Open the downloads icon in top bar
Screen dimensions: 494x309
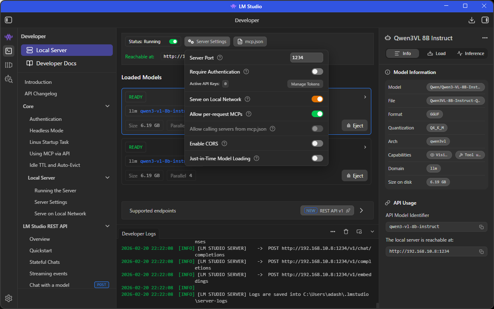tap(472, 20)
